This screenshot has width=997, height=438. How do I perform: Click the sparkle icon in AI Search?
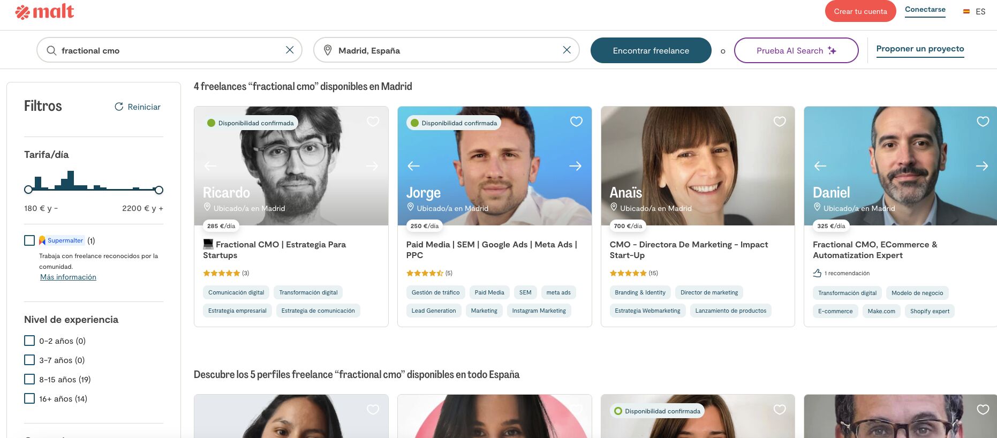(x=832, y=50)
